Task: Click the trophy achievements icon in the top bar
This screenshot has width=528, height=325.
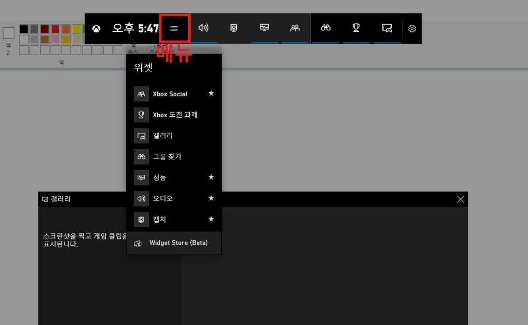Action: coord(356,28)
